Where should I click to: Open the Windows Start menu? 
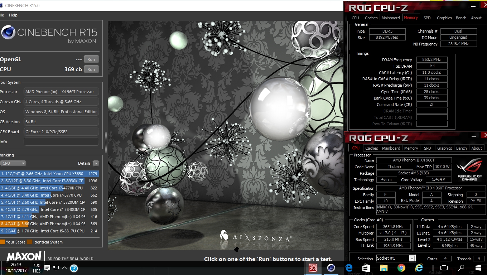[x=478, y=268]
